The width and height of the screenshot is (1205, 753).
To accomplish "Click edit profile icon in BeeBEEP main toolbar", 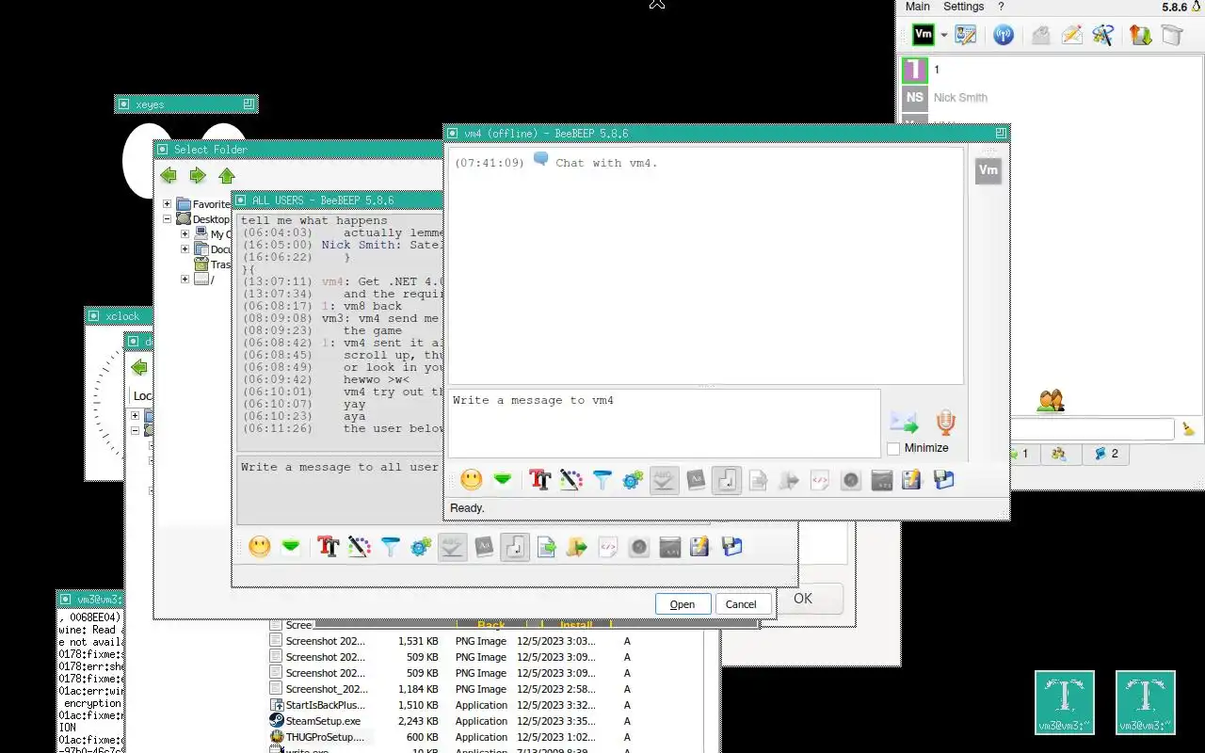I will [x=966, y=35].
